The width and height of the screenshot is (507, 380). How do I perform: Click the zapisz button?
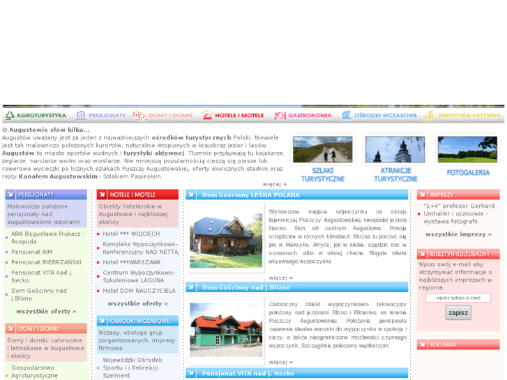458,313
